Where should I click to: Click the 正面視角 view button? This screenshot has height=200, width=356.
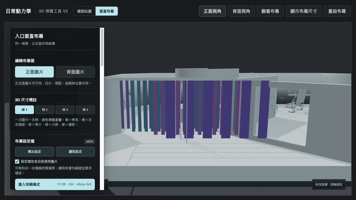tap(212, 11)
